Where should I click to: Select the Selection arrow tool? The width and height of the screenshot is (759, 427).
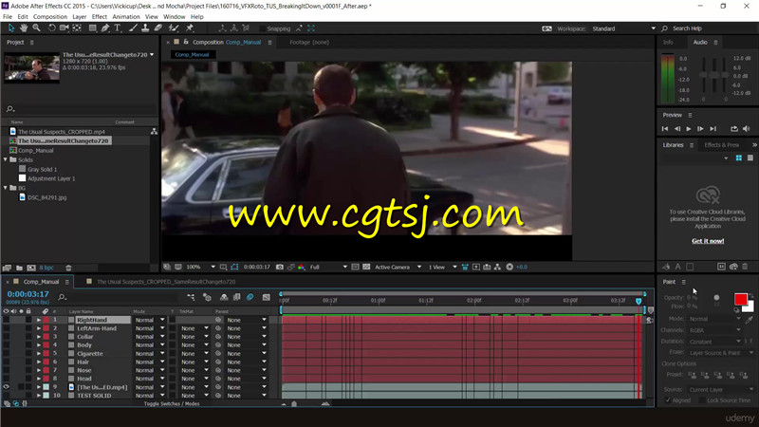tap(11, 28)
